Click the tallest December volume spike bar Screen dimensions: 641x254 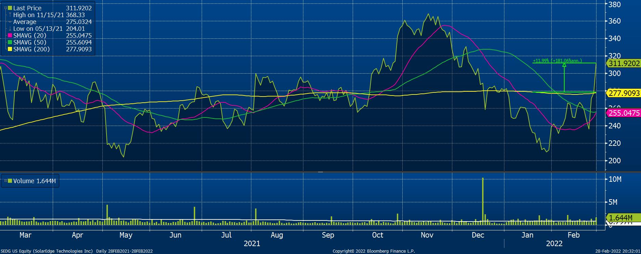(x=483, y=201)
